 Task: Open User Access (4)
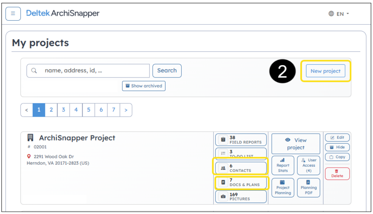pyautogui.click(x=309, y=165)
